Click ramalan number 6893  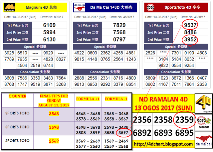(x=163, y=133)
